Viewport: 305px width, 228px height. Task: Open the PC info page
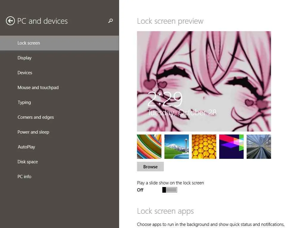coord(24,177)
